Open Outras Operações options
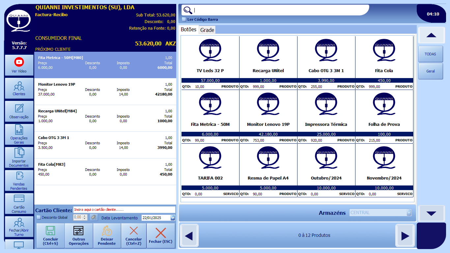This screenshot has height=253, width=450. click(x=79, y=236)
